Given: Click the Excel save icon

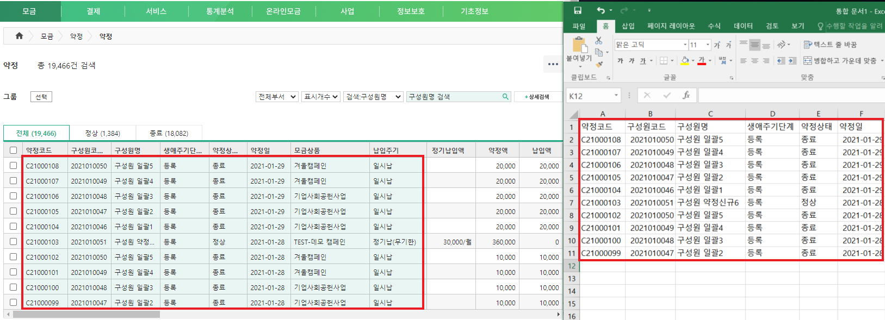Looking at the screenshot, I should pyautogui.click(x=577, y=10).
